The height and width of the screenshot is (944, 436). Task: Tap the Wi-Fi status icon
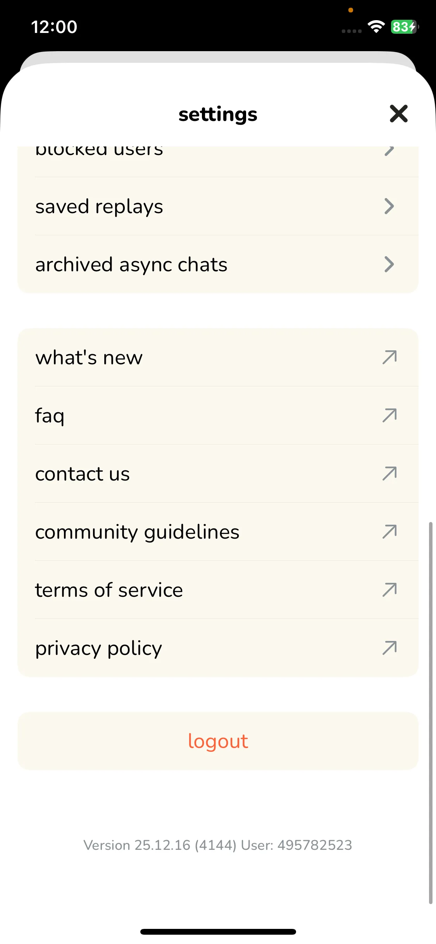pos(376,27)
